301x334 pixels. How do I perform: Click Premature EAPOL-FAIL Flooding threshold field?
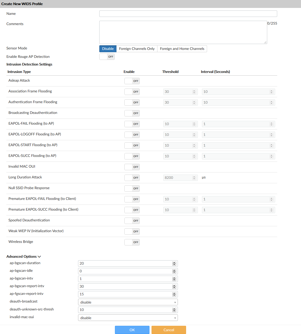pos(180,199)
